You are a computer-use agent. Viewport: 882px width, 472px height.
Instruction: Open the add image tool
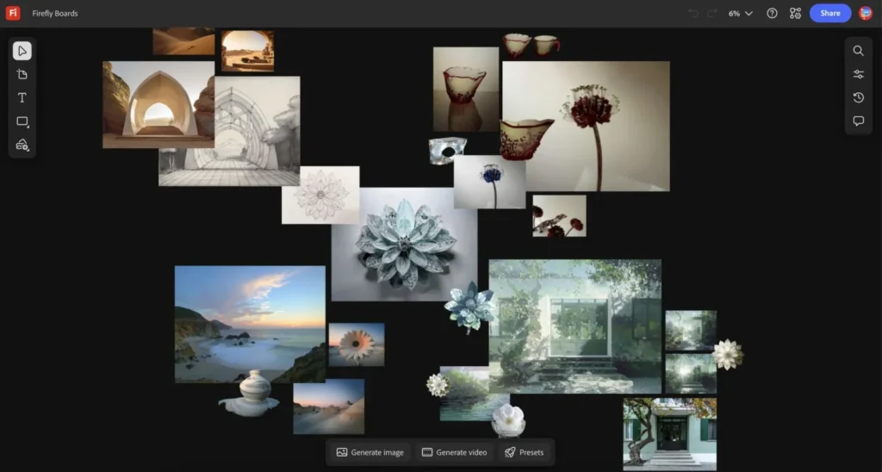click(22, 145)
